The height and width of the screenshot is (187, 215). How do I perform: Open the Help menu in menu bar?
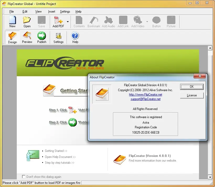point(78,12)
